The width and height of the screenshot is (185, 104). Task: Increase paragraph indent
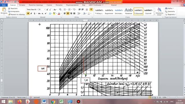82,10
